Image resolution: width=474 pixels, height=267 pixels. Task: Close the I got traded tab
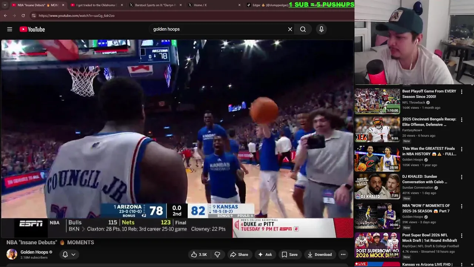pyautogui.click(x=122, y=5)
